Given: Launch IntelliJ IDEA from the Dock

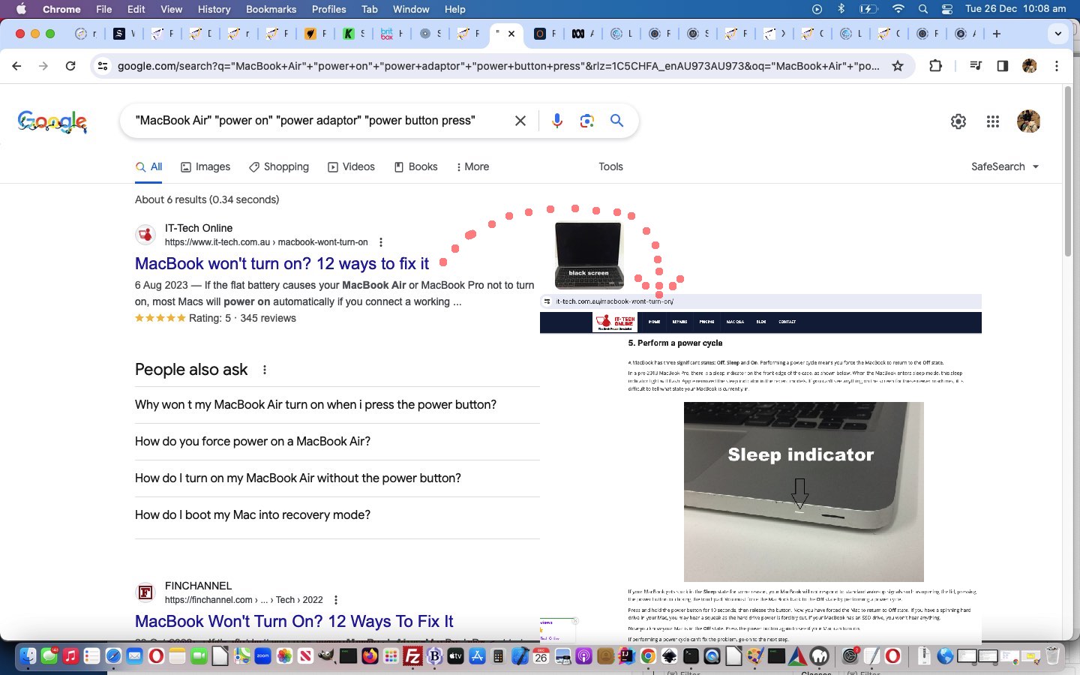Looking at the screenshot, I should 626,656.
